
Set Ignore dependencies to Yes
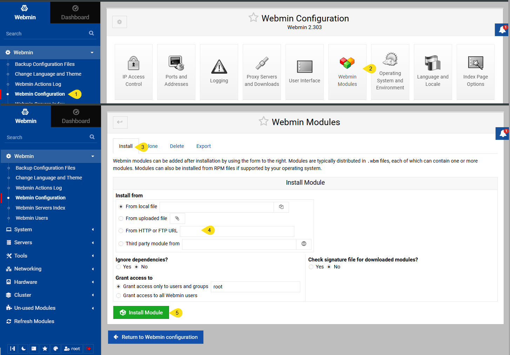pos(119,267)
